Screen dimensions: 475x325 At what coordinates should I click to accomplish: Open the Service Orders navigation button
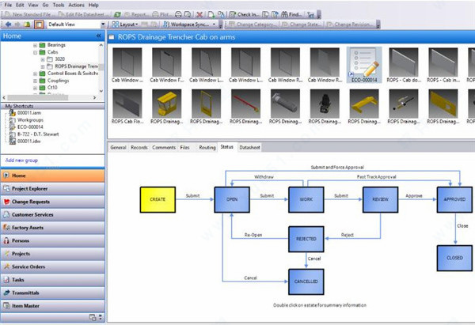pos(53,266)
